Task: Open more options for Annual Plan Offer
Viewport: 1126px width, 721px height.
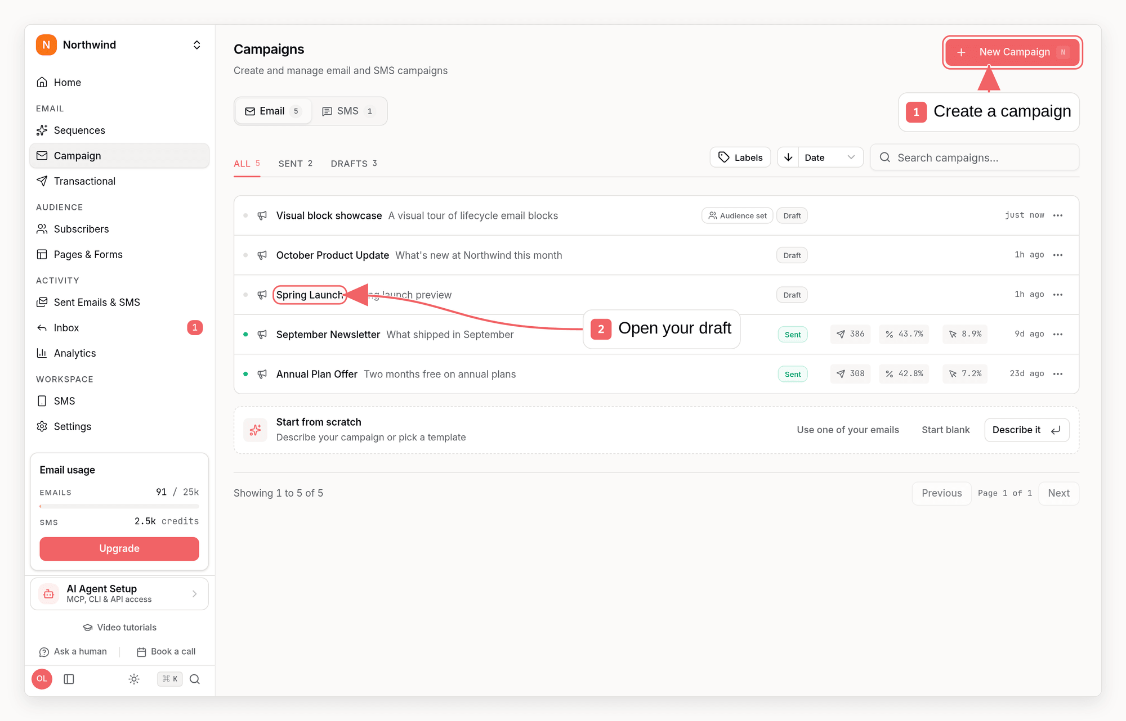Action: [1058, 374]
